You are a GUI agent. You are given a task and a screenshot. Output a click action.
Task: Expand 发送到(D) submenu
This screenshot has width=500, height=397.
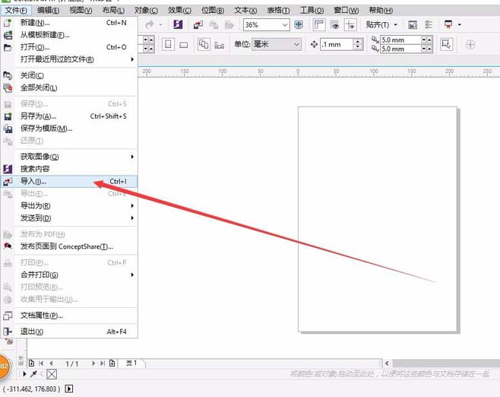69,218
